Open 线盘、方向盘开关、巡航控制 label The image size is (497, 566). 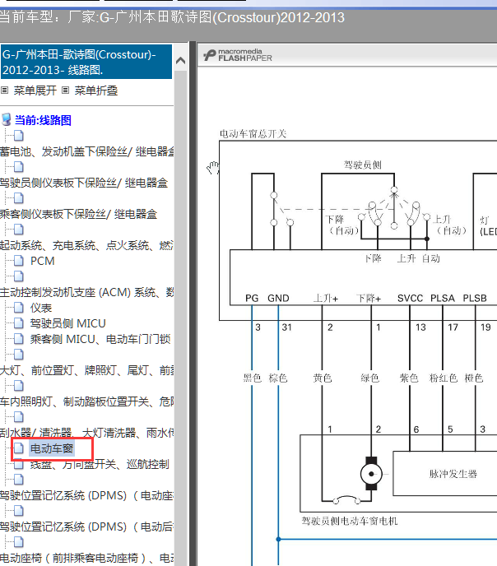[100, 464]
